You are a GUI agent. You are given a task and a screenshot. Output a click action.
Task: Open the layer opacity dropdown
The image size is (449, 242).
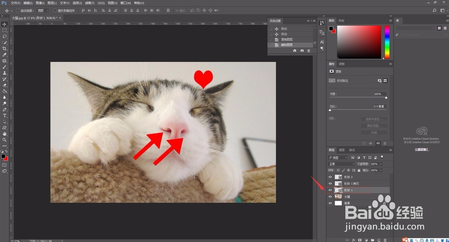click(x=381, y=164)
